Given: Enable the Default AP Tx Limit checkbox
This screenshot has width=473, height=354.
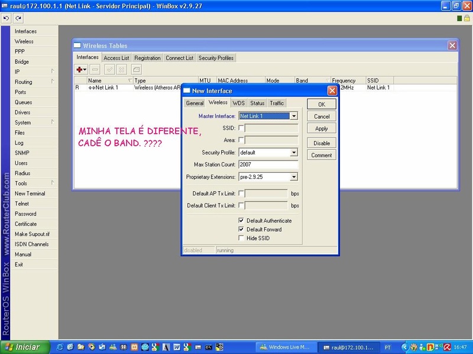Looking at the screenshot, I should click(x=241, y=194).
